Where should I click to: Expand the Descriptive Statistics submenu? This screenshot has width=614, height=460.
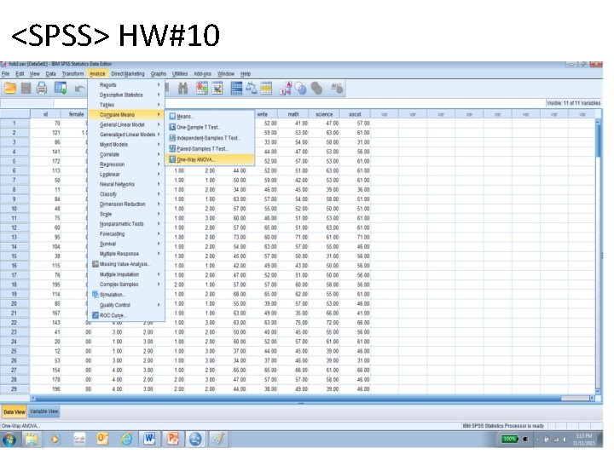click(x=126, y=95)
